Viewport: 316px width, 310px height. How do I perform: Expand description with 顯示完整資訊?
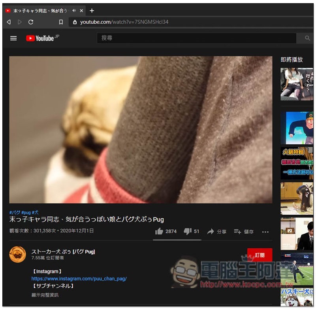coord(45,295)
